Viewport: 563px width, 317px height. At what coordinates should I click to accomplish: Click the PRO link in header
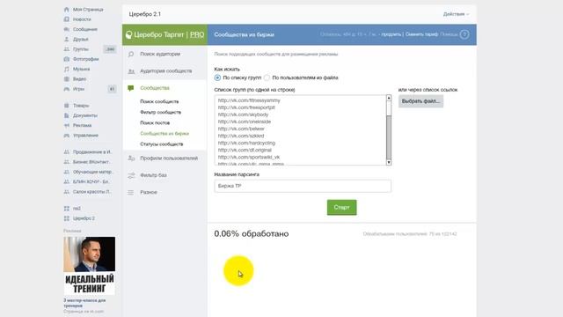pos(197,35)
